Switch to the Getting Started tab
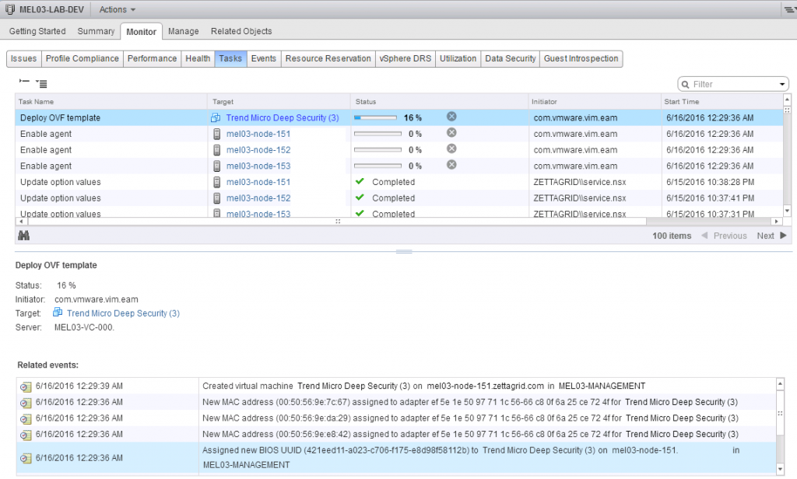 pos(37,31)
